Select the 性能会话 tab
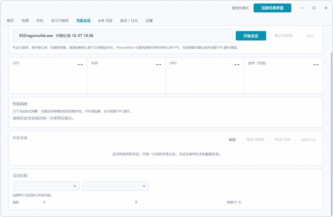The width and height of the screenshot is (333, 217). coord(84,21)
